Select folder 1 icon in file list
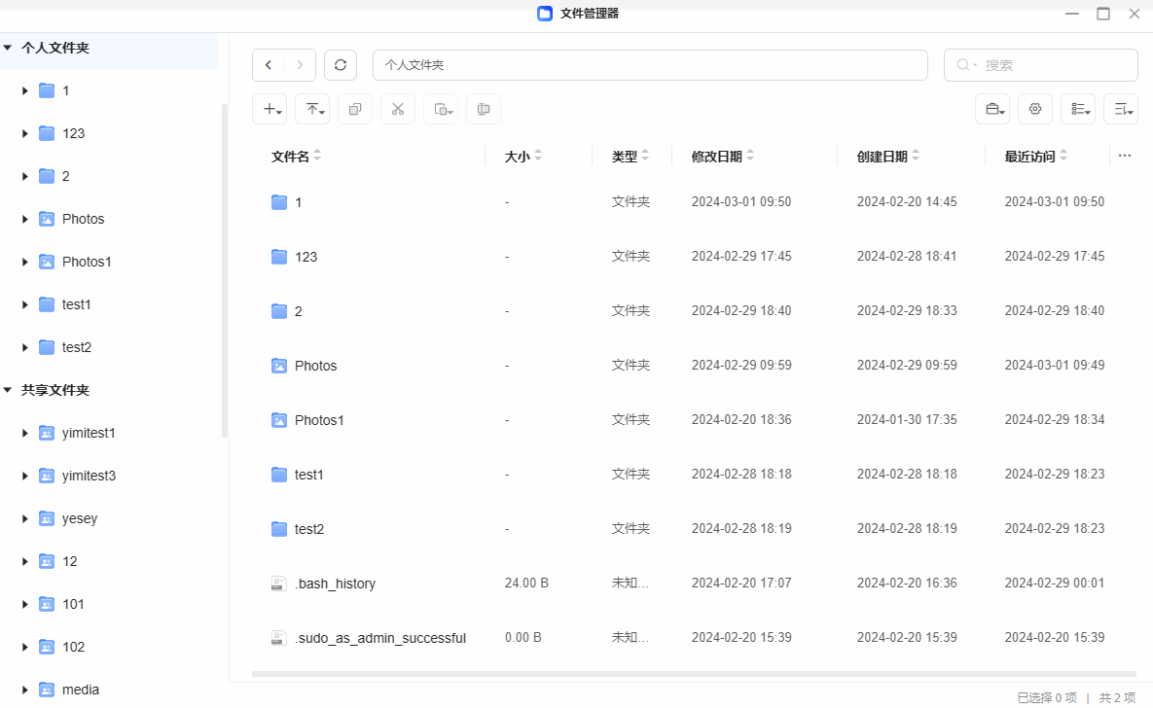 point(278,202)
